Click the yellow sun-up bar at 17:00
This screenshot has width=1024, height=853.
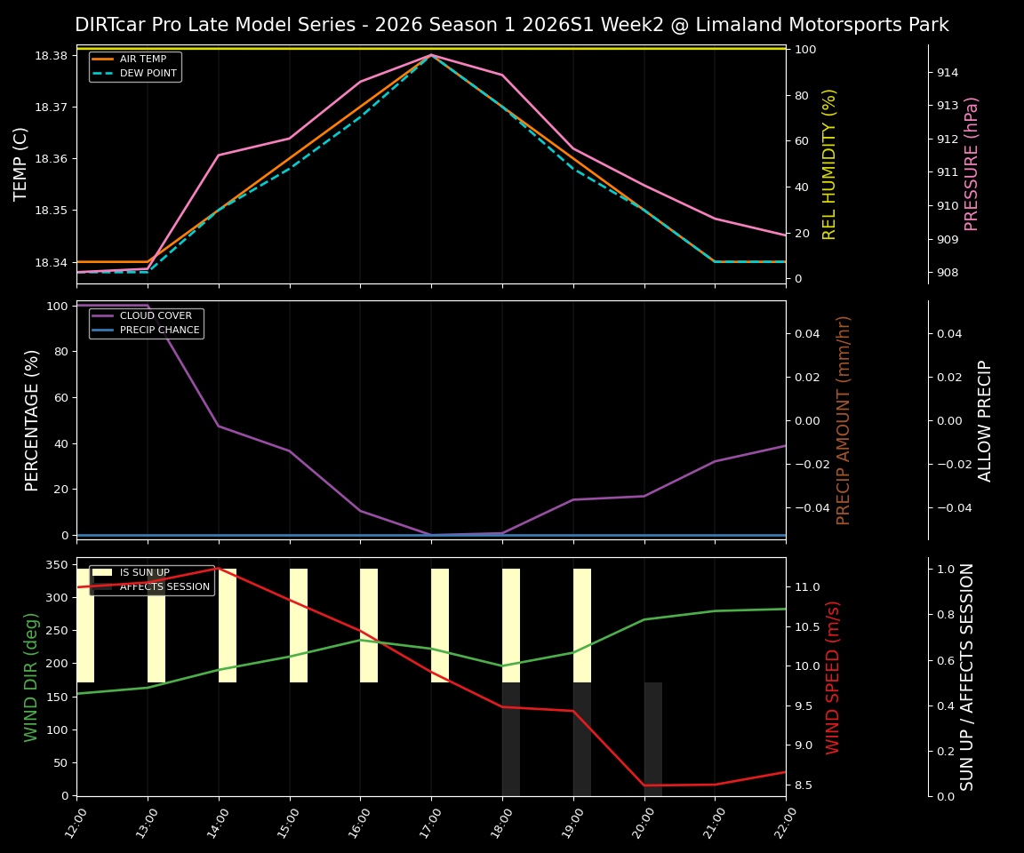click(439, 622)
